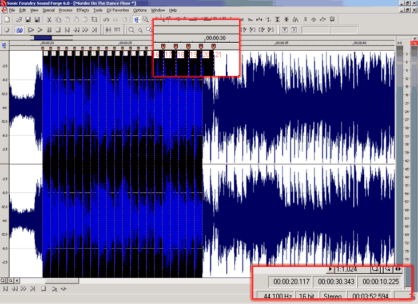Stop playback in the transport toolbar

[x=58, y=30]
